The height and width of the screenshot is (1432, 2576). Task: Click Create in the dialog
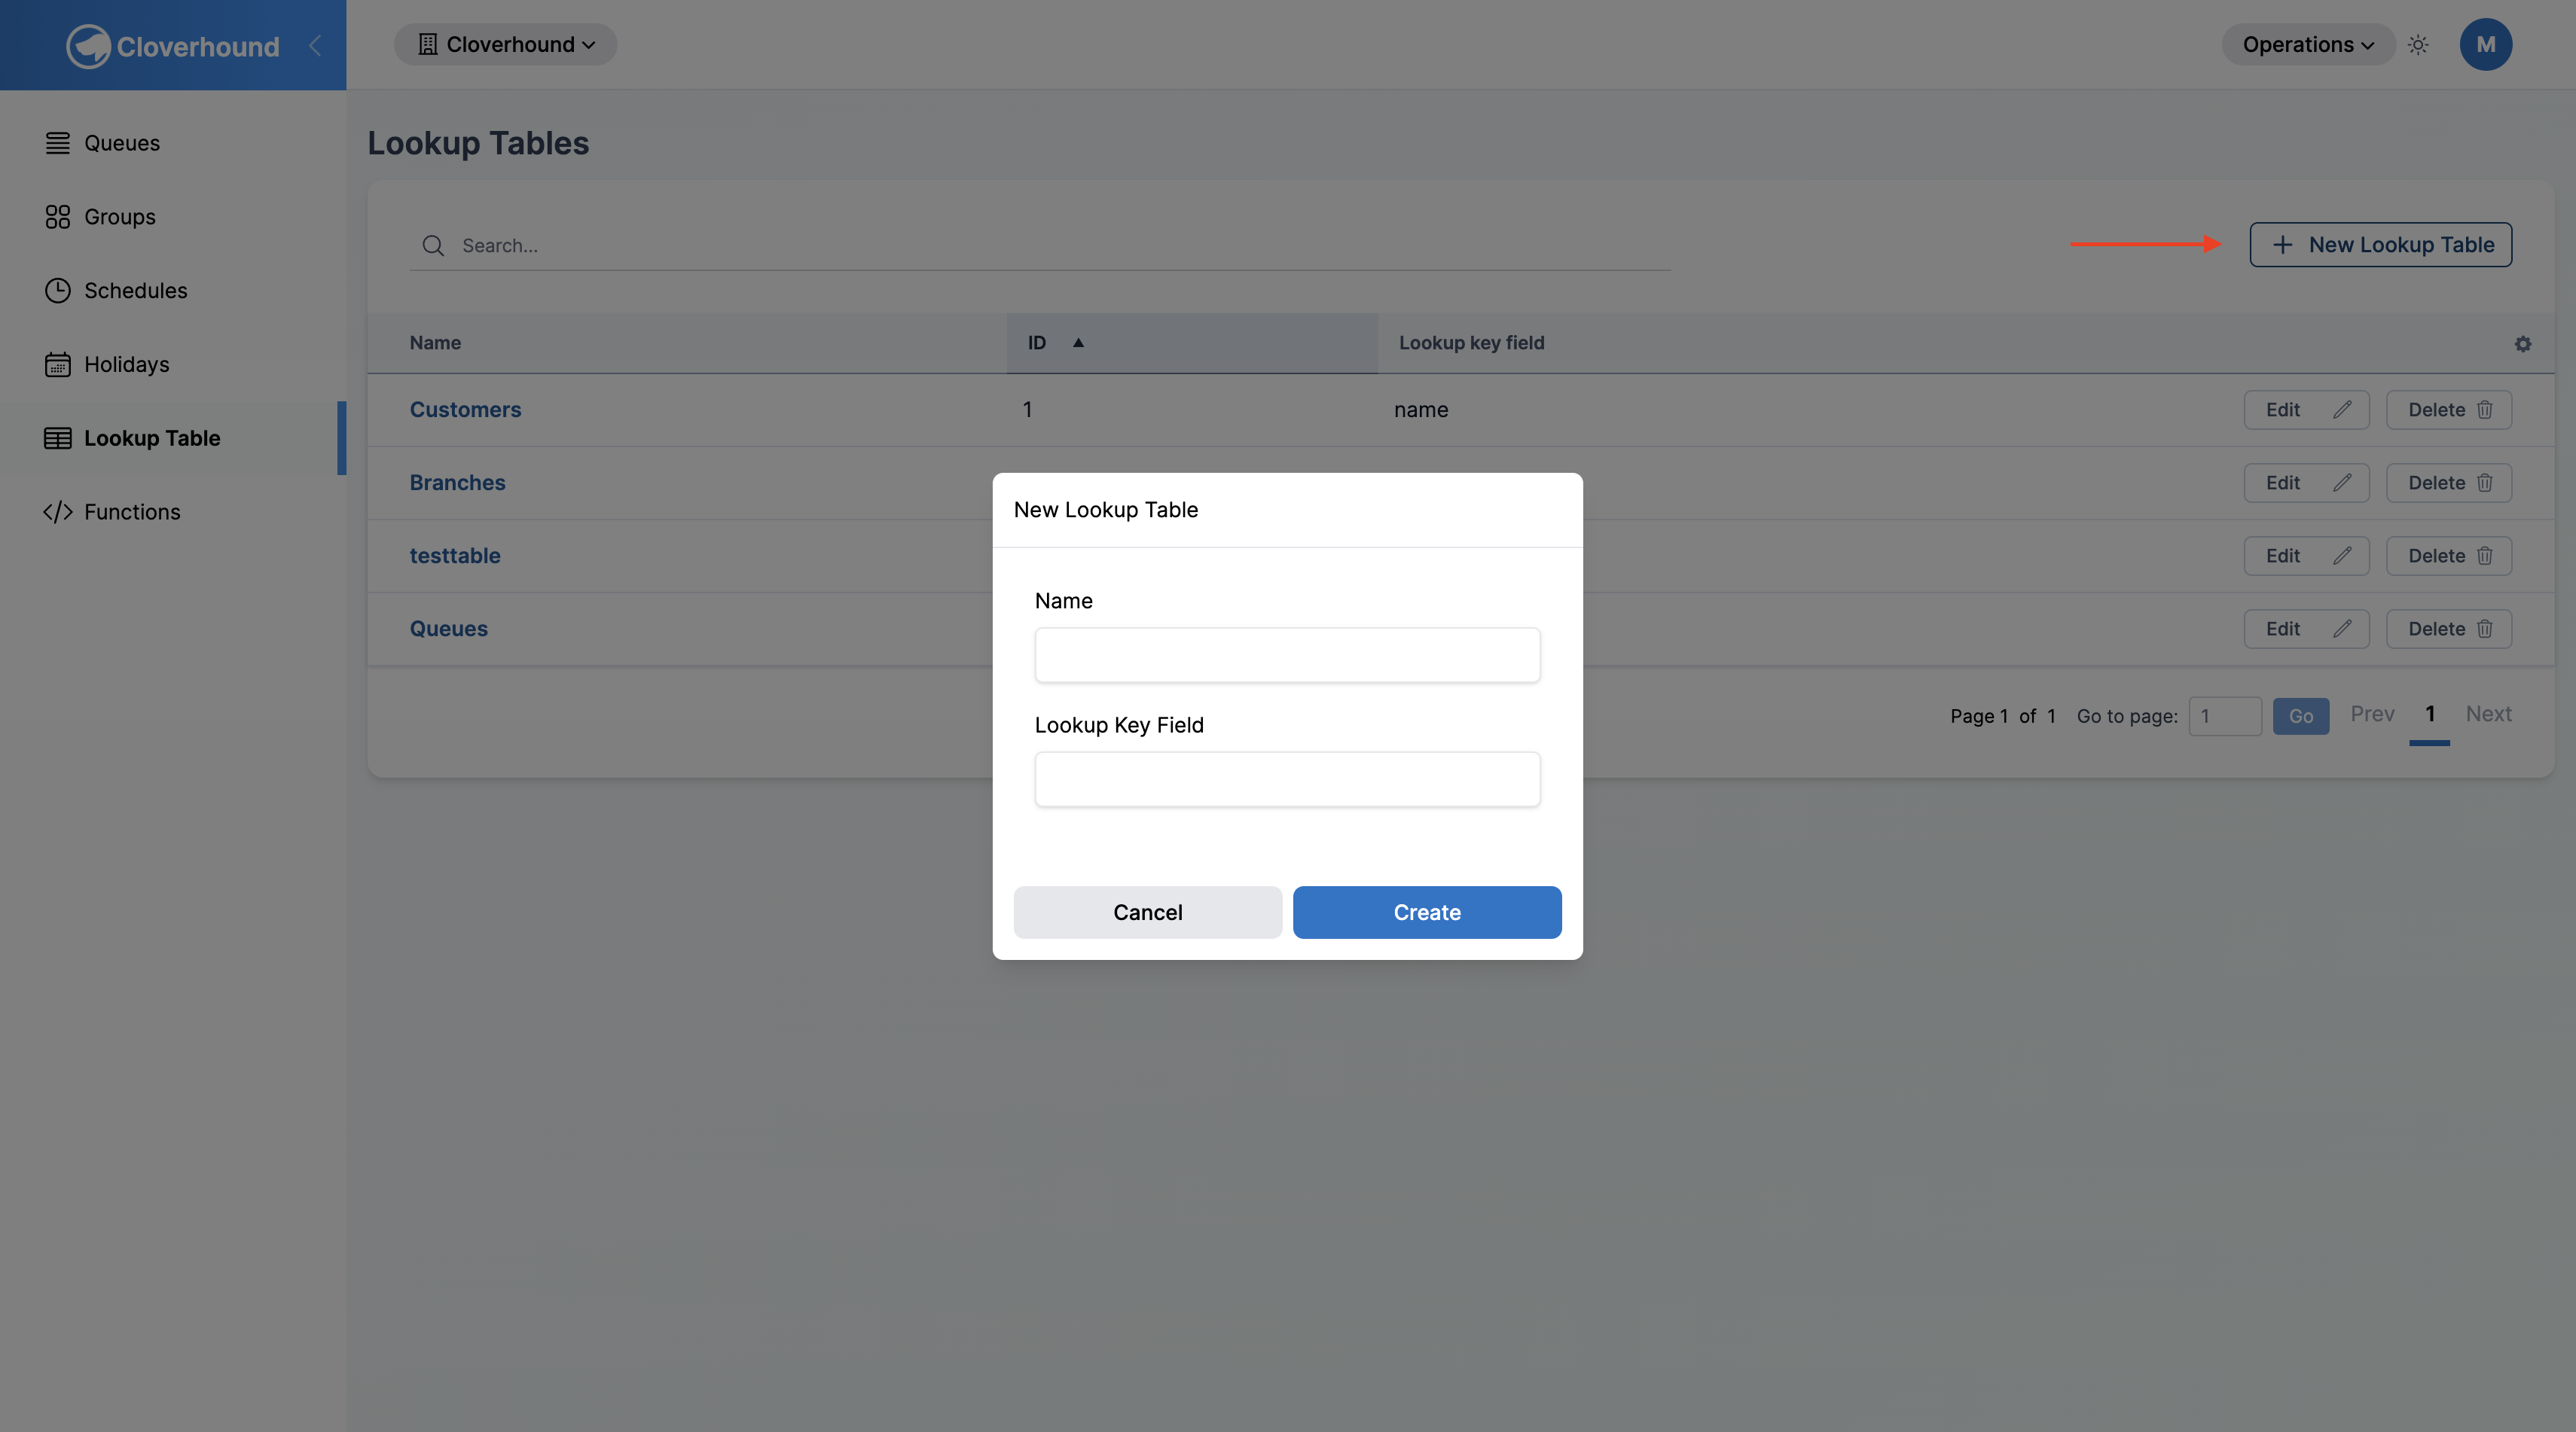pyautogui.click(x=1427, y=913)
